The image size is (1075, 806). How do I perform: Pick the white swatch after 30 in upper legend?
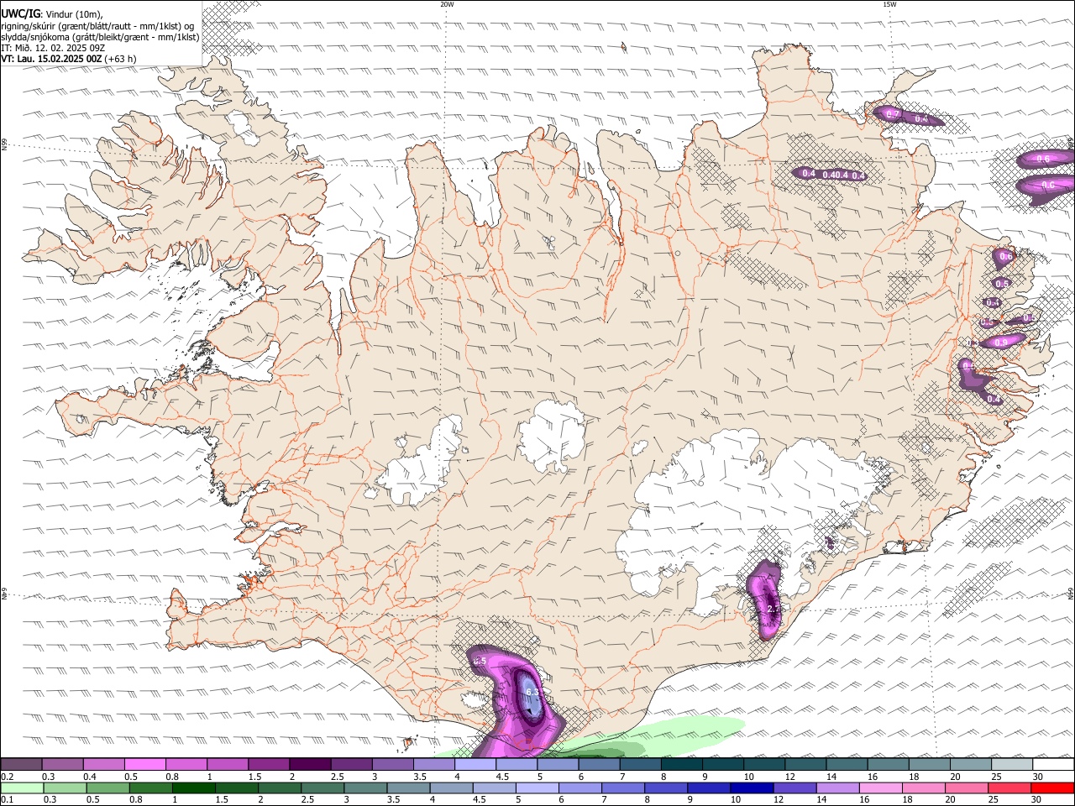[1053, 764]
